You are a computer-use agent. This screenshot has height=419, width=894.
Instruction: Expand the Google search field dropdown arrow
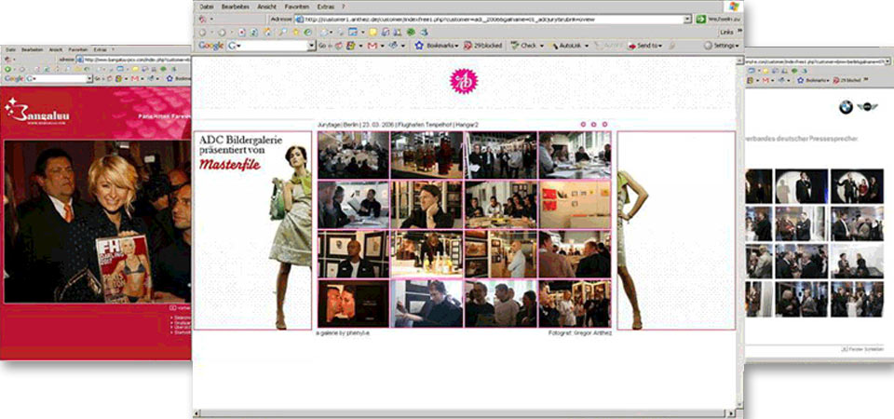[311, 46]
